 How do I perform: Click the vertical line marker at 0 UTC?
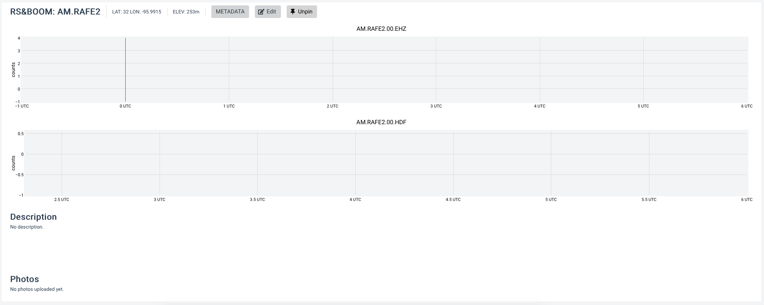click(125, 70)
